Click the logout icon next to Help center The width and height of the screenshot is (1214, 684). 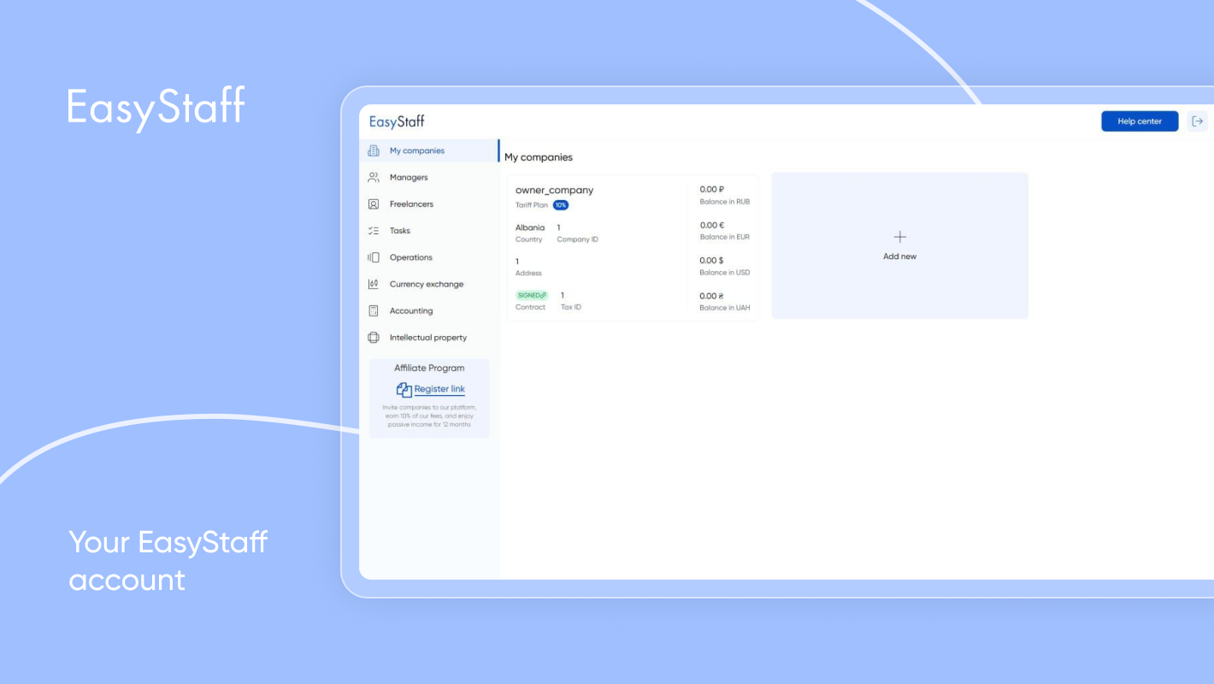(x=1197, y=121)
